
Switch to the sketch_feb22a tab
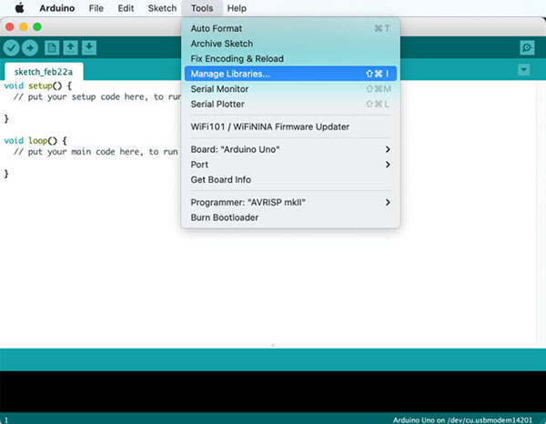tap(43, 71)
